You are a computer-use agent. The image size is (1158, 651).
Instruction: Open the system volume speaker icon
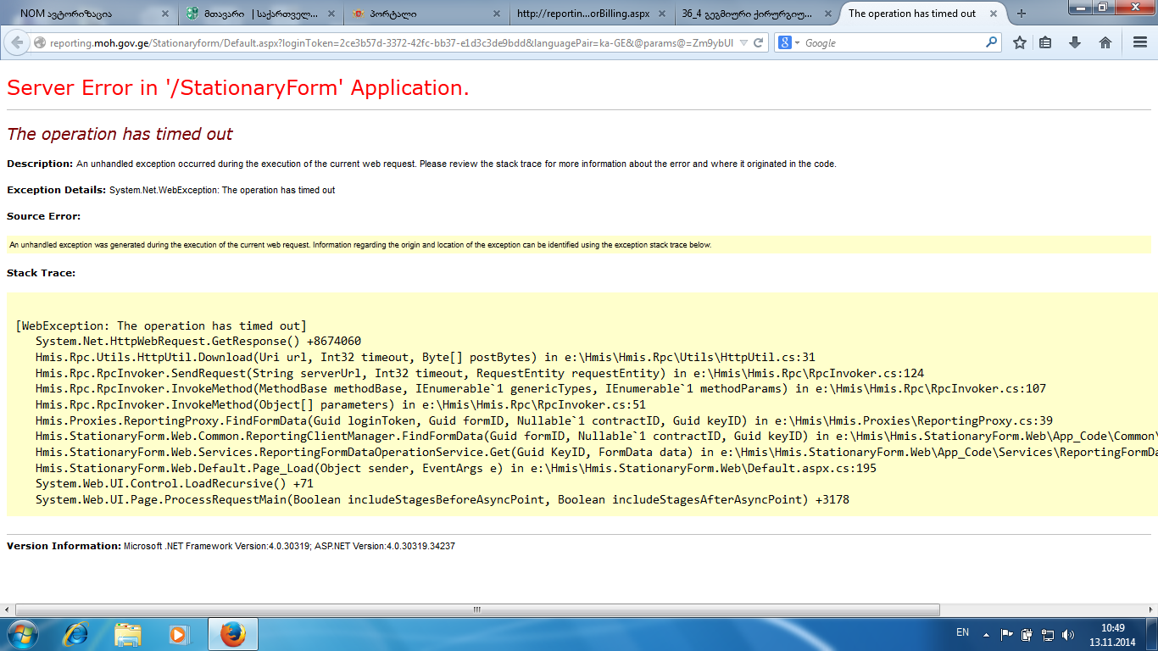click(1068, 634)
